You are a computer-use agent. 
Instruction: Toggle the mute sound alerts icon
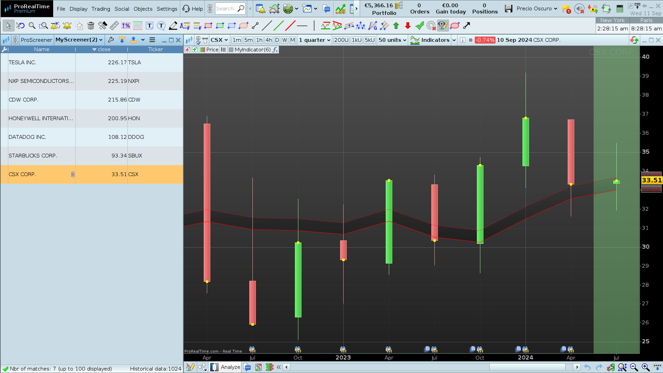(579, 9)
